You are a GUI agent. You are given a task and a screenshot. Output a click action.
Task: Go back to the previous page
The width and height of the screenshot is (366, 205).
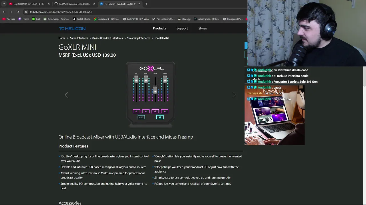(x=4, y=12)
